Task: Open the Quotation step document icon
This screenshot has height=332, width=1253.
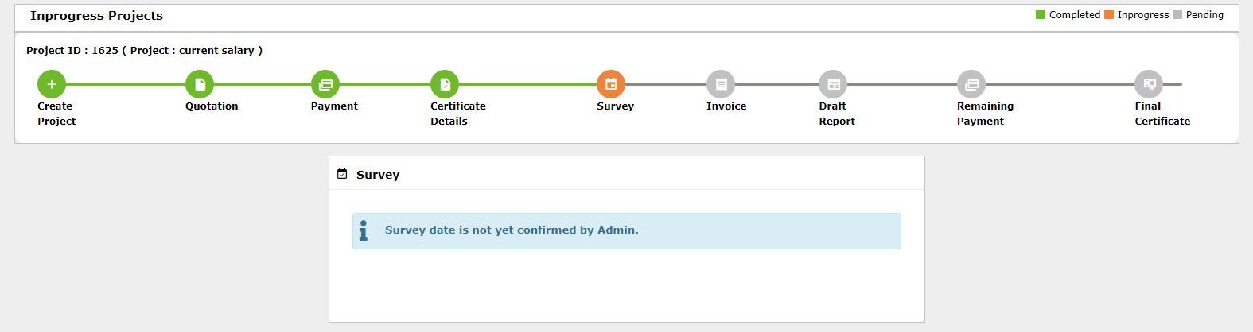Action: [x=200, y=84]
